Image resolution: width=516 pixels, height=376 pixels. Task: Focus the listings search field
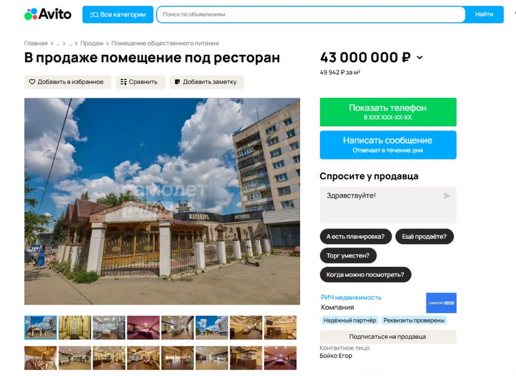(311, 14)
